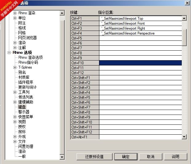Close the 选项 dialog window

pos(187,3)
